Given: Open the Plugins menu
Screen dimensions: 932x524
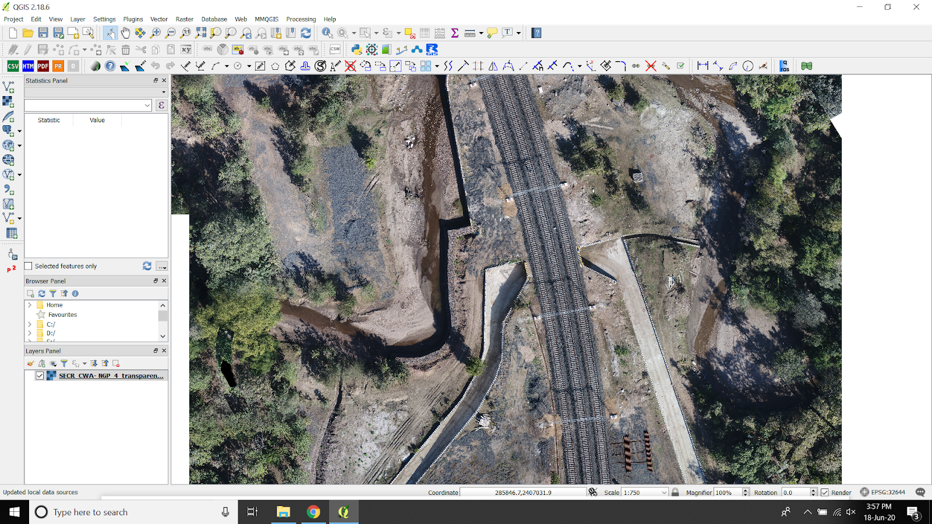Looking at the screenshot, I should click(133, 19).
